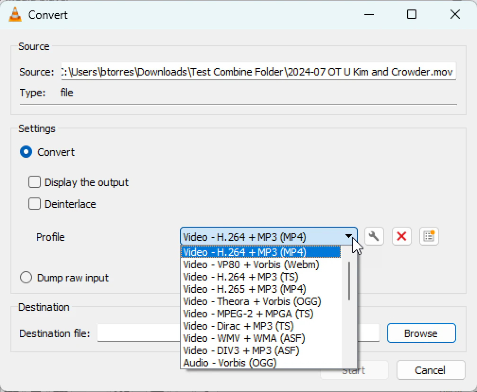Edit the selected profile with the wrench icon
Viewport: 477px width, 392px height.
coord(374,236)
